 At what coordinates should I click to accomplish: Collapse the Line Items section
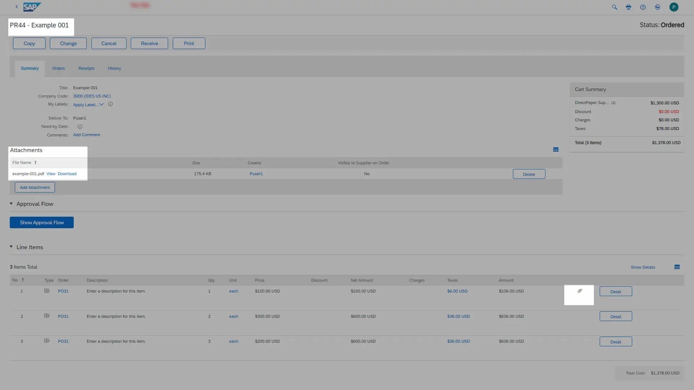[x=11, y=247]
